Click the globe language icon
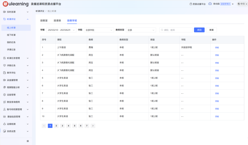The width and height of the screenshot is (248, 145). [x=239, y=4]
